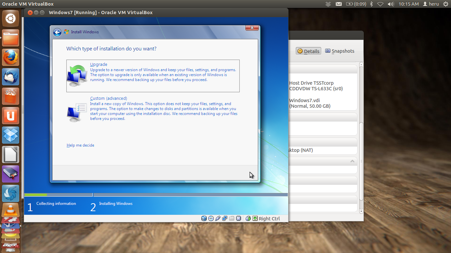Close the Install Windows dialog
Screen dimensions: 451x253
pyautogui.click(x=252, y=28)
